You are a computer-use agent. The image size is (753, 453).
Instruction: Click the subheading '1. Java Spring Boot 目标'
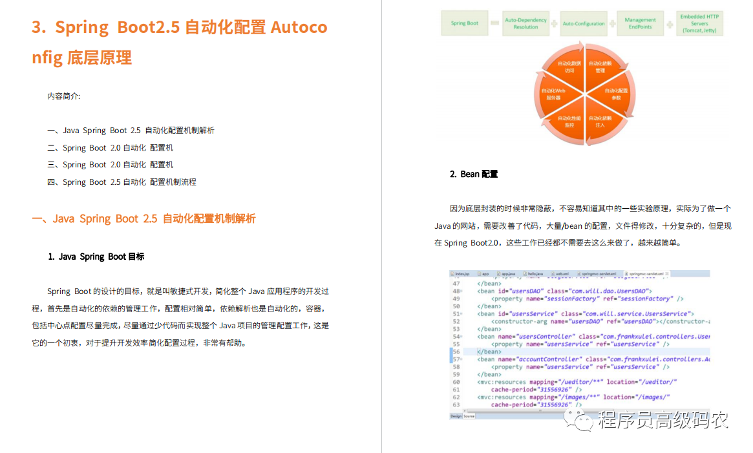96,257
